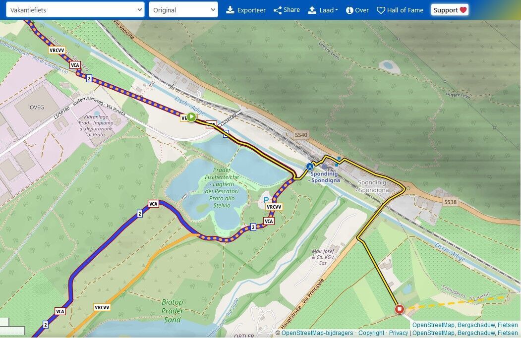Click the red route end marker
This screenshot has height=338, width=521.
tap(400, 310)
